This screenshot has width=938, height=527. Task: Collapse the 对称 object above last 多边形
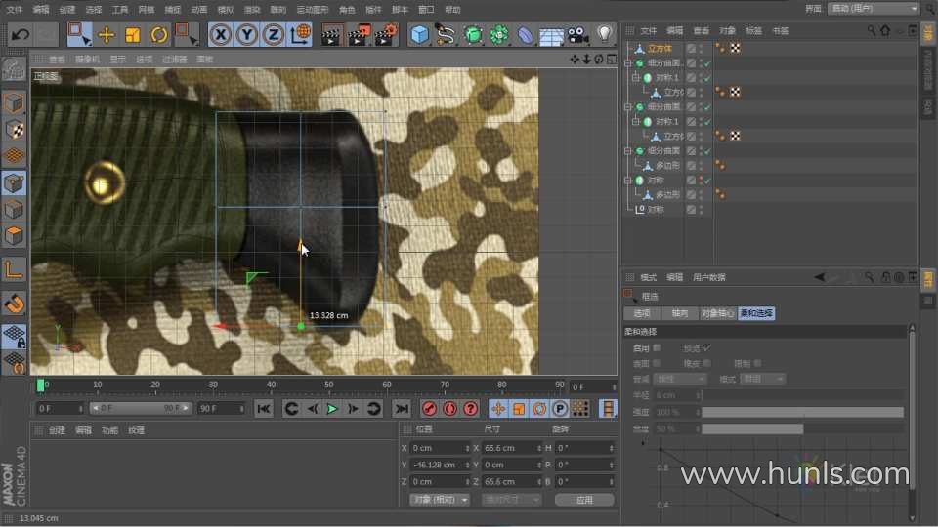coord(627,180)
